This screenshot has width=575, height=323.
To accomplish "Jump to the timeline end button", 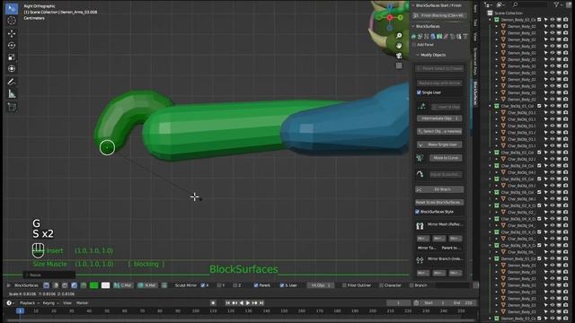I will tap(261, 303).
